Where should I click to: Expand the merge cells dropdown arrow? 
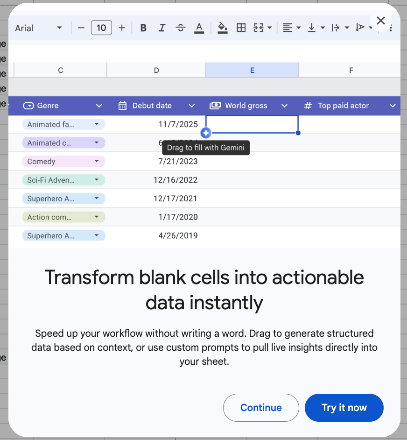(x=270, y=28)
